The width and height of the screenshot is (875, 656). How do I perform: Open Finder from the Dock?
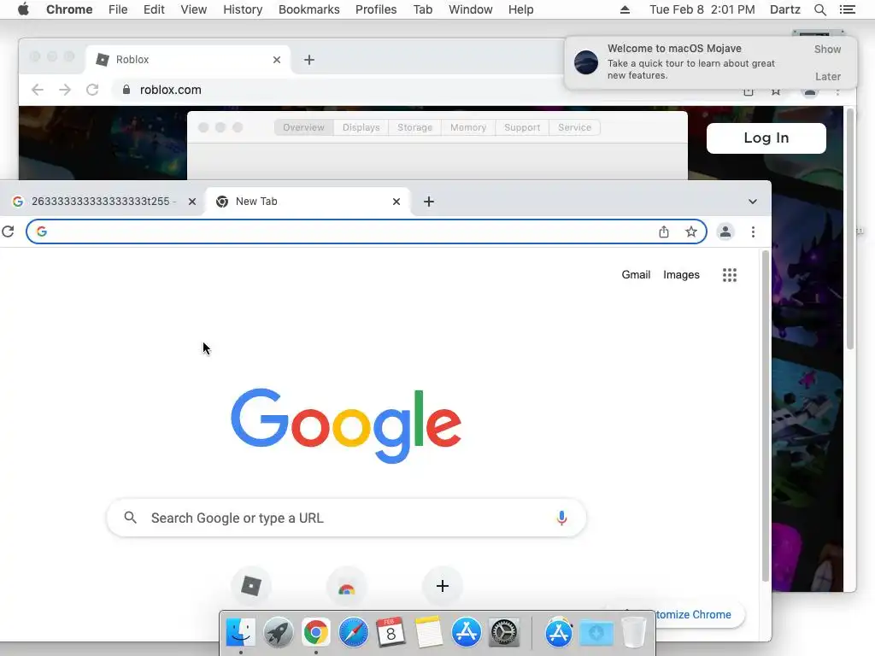click(x=240, y=633)
